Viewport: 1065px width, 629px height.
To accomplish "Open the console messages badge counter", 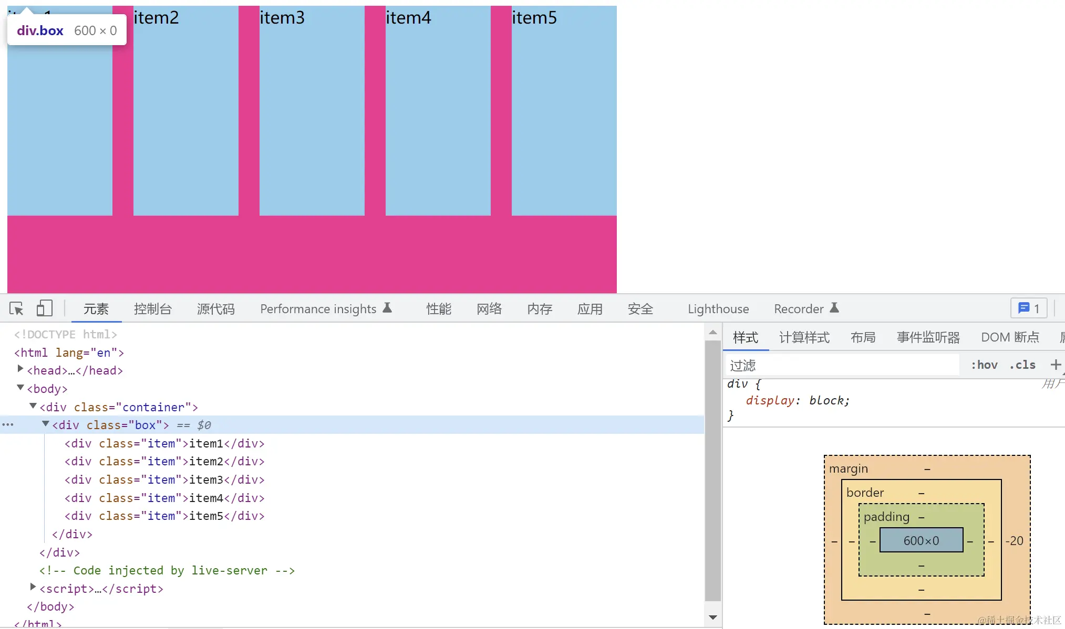I will (x=1028, y=308).
